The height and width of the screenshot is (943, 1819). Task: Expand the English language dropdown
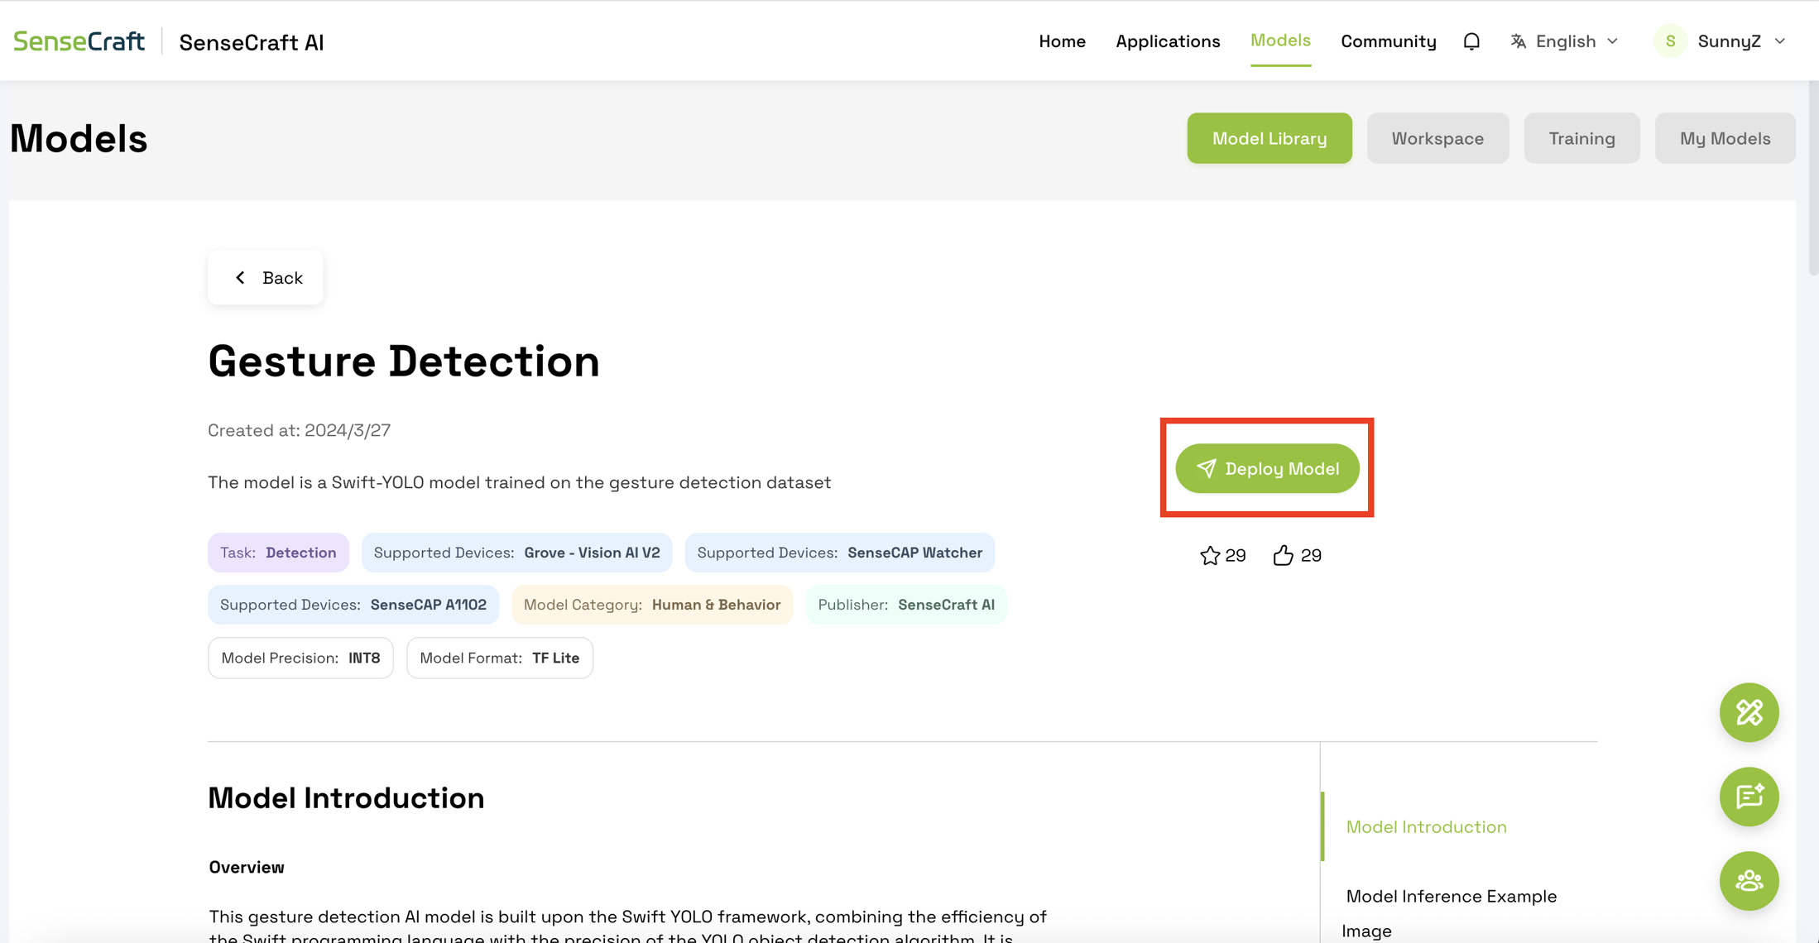pos(1564,41)
